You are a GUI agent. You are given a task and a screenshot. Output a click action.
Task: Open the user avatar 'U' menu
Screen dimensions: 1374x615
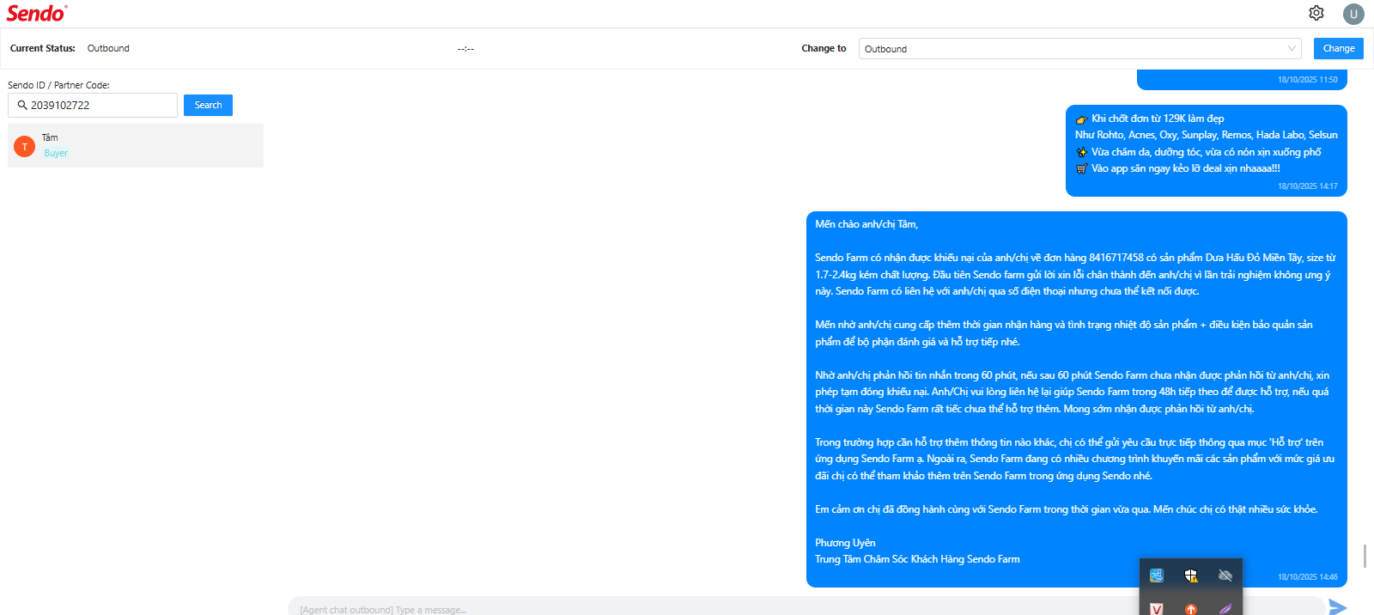[1354, 14]
